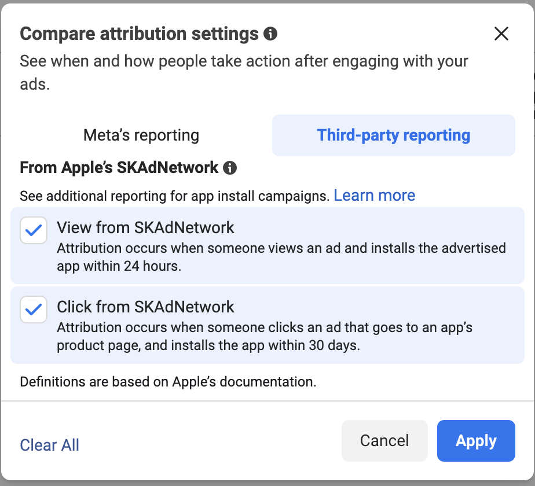Click the From Apple's SKAdNetwork heading
The width and height of the screenshot is (535, 486).
(119, 167)
